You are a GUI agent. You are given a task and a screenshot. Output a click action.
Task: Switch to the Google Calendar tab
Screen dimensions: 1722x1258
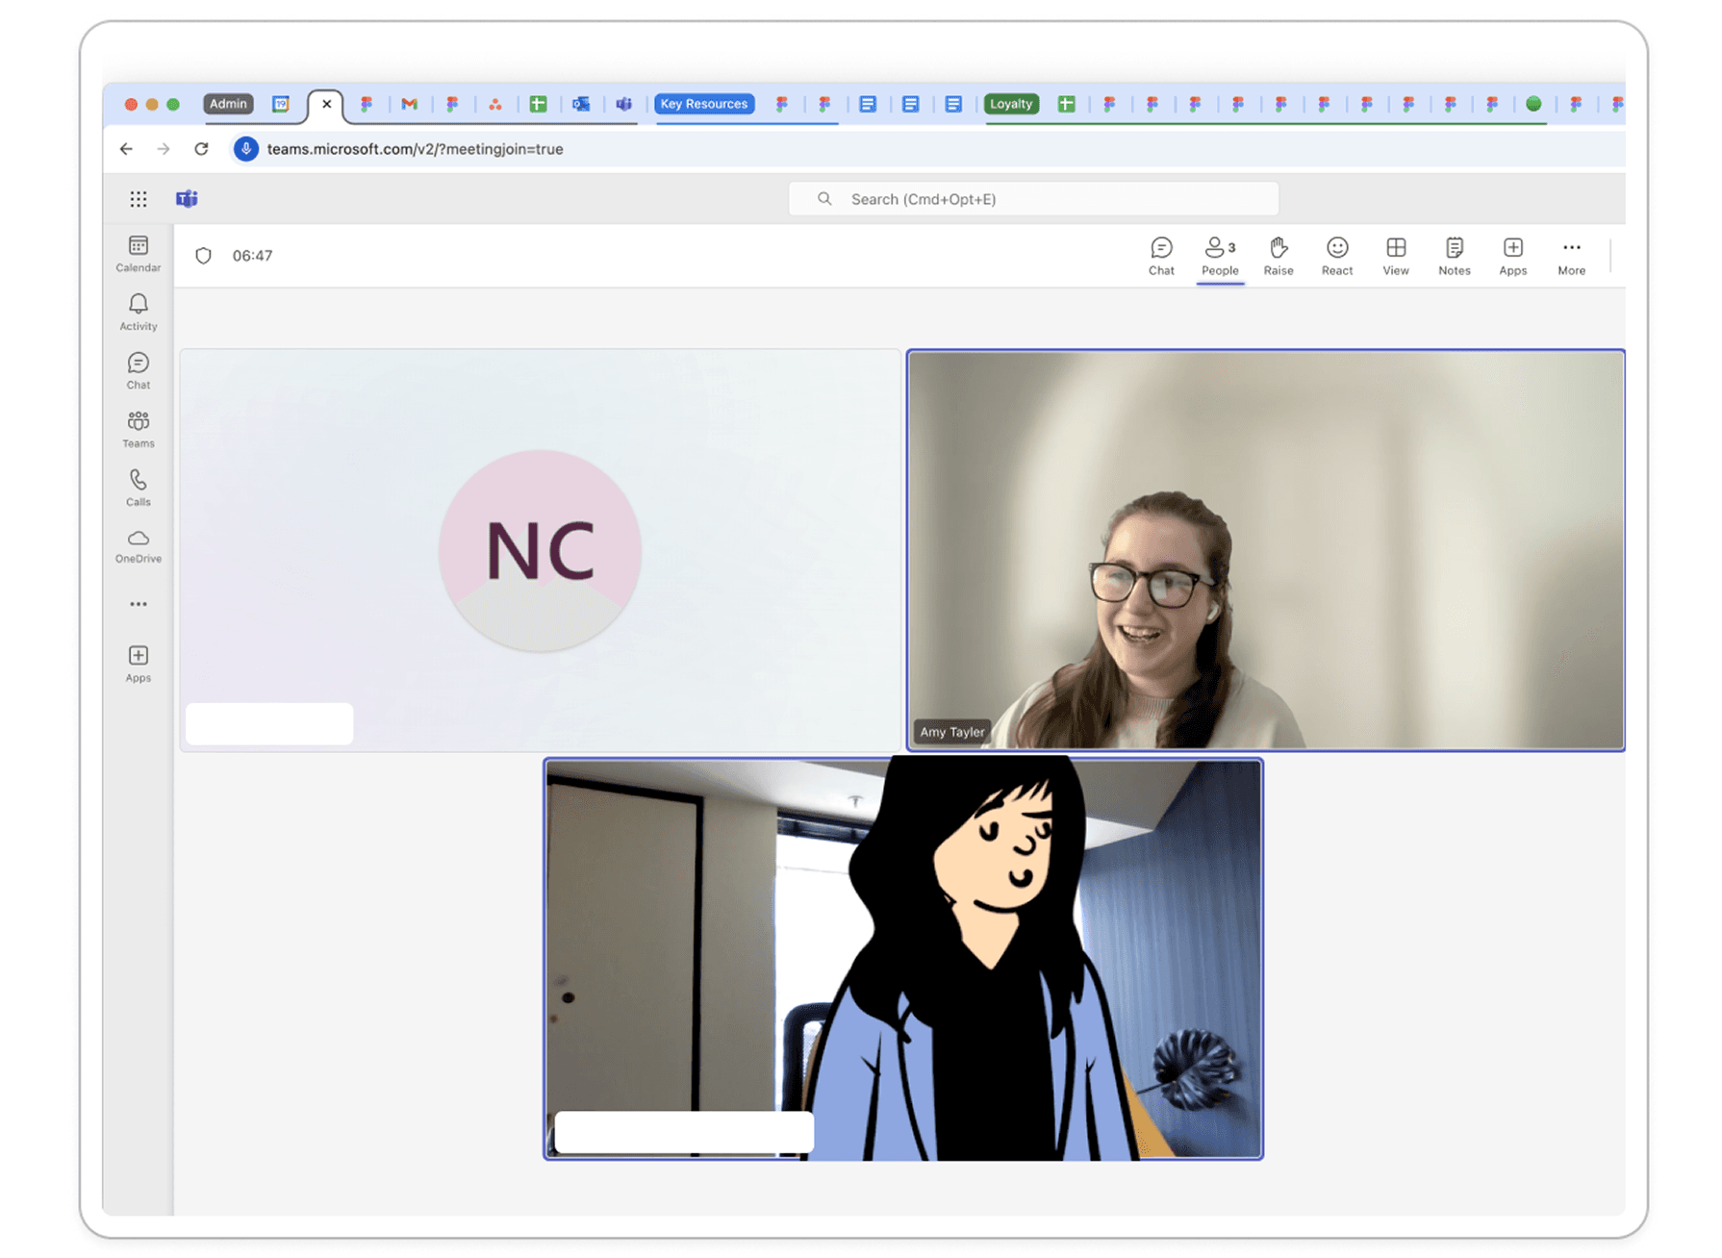tap(281, 104)
